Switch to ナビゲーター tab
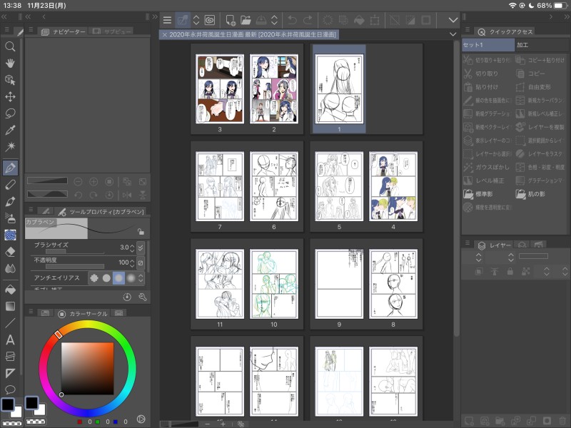Screen dimensions: 571x428 (x=64, y=31)
